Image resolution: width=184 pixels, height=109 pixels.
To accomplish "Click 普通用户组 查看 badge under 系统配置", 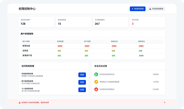I will click(59, 56).
